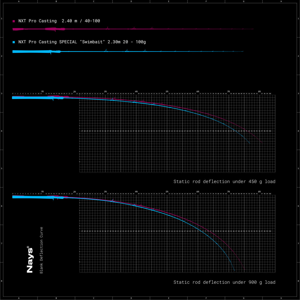Click the "3ft" ruler mark above the 450 g chart

(105, 92)
